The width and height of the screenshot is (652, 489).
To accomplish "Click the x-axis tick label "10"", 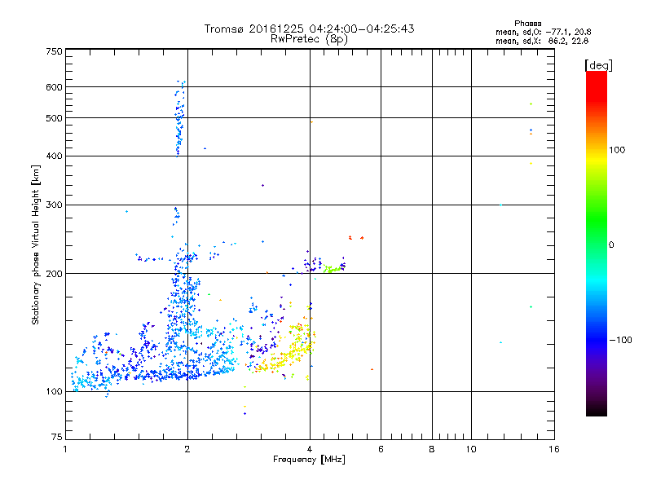I will click(471, 449).
